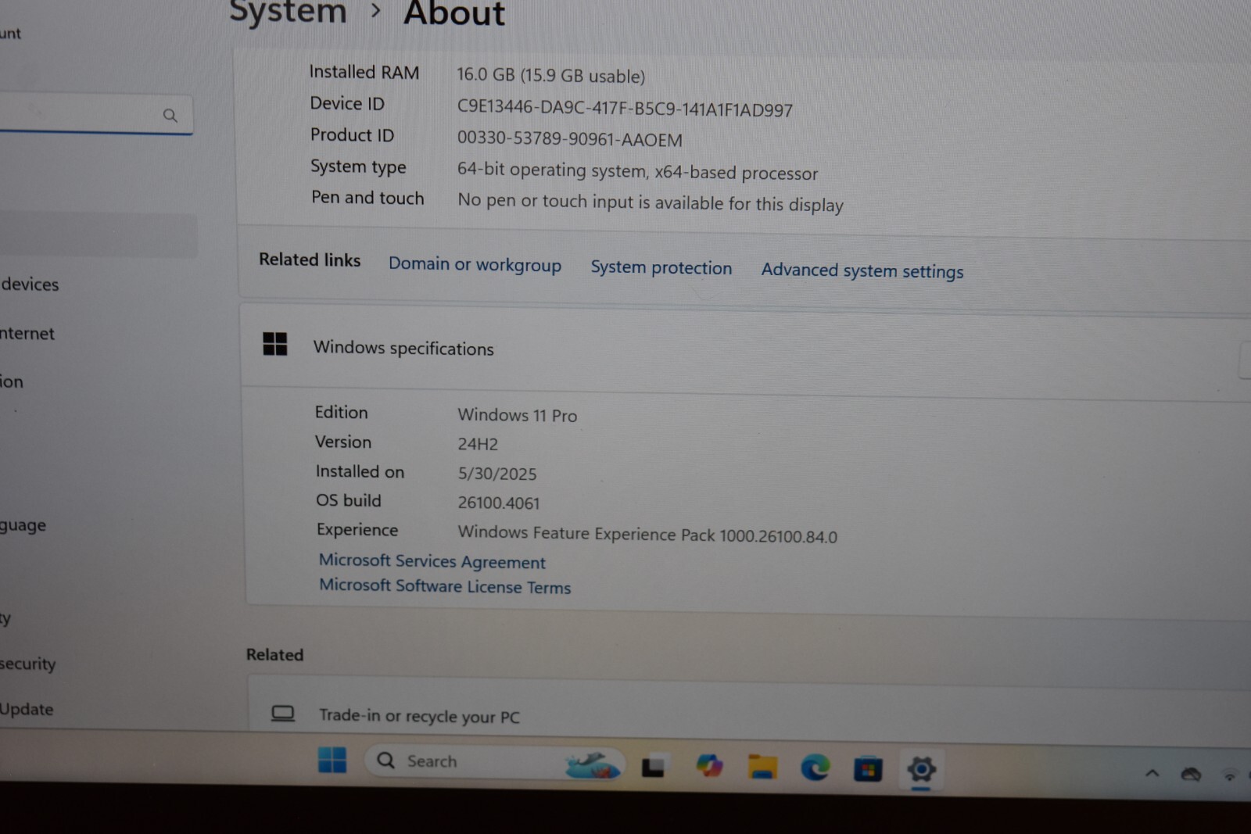This screenshot has height=834, width=1251.
Task: Open System protection link
Action: (x=661, y=267)
